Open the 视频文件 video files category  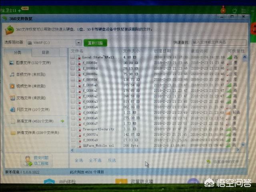30,86
